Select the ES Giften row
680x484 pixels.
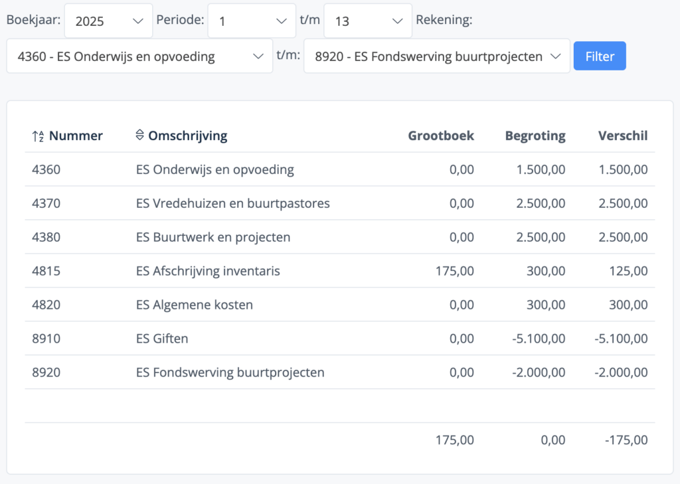click(x=162, y=339)
